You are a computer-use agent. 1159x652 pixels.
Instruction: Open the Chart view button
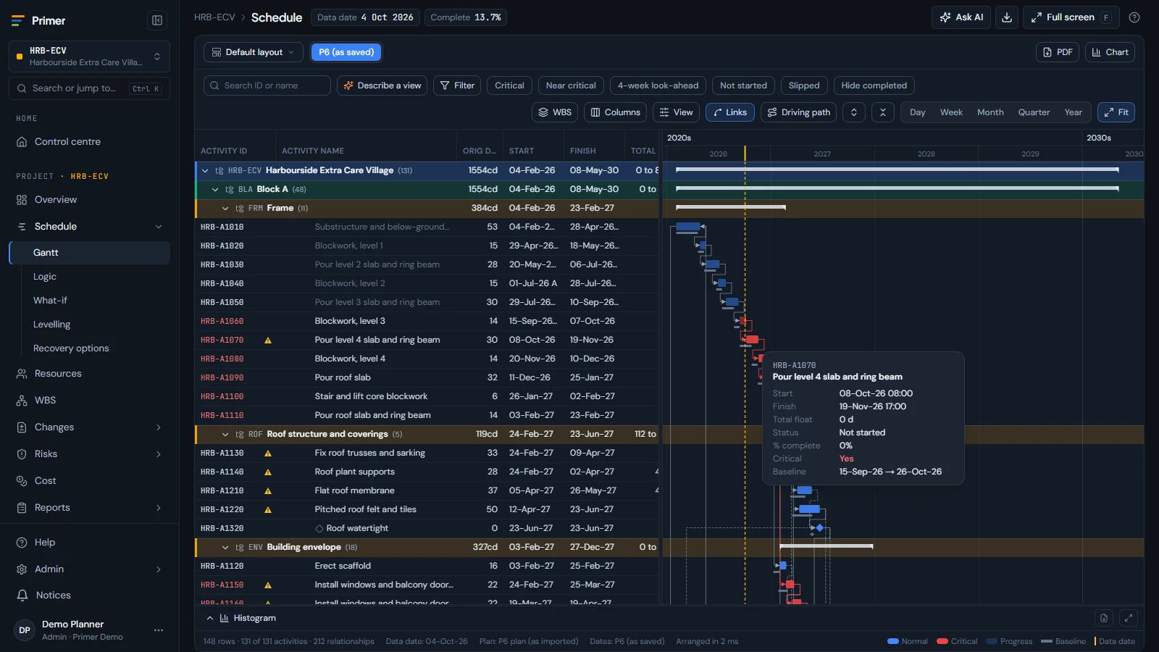coord(1110,52)
